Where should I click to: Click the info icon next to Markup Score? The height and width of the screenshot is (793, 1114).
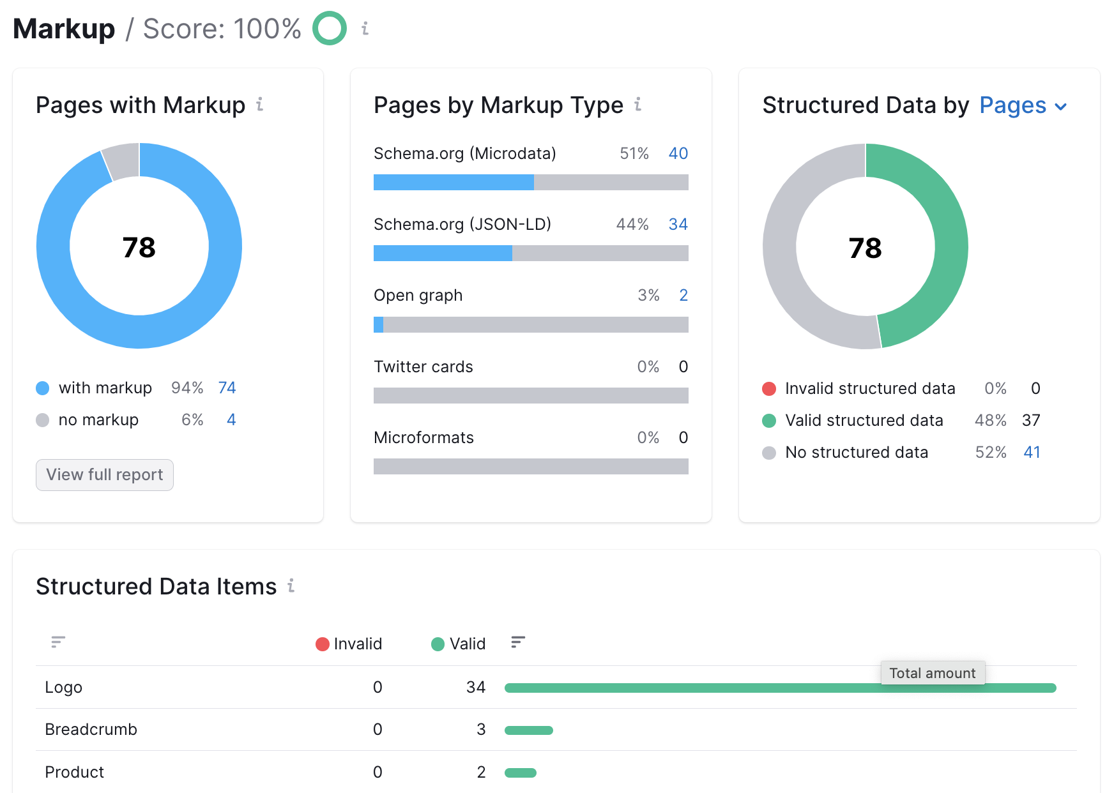(x=365, y=28)
